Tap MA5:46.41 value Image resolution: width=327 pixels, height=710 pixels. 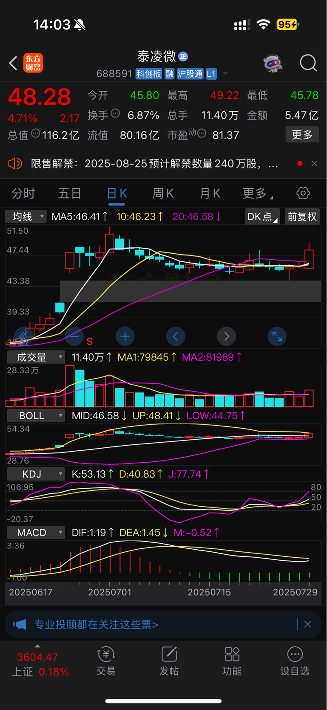pyautogui.click(x=80, y=217)
